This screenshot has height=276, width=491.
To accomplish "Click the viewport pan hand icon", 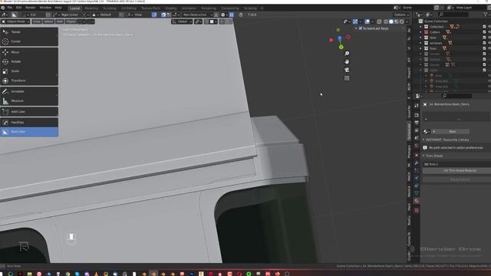I will pyautogui.click(x=347, y=61).
